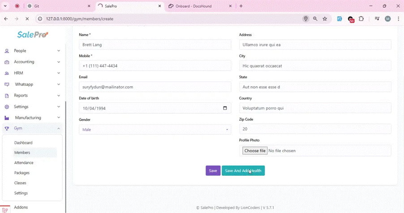Click the People icon in sidebar
Viewport: 404px width, 213px height.
pos(7,51)
